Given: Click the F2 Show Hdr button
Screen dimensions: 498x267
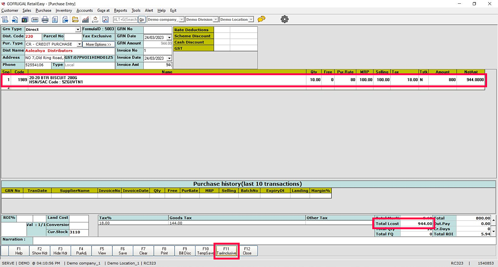Looking at the screenshot, I should [40, 251].
